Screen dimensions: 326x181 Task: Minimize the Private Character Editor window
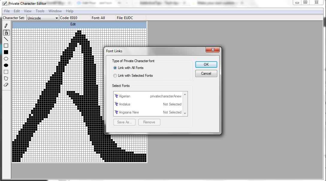point(297,2)
